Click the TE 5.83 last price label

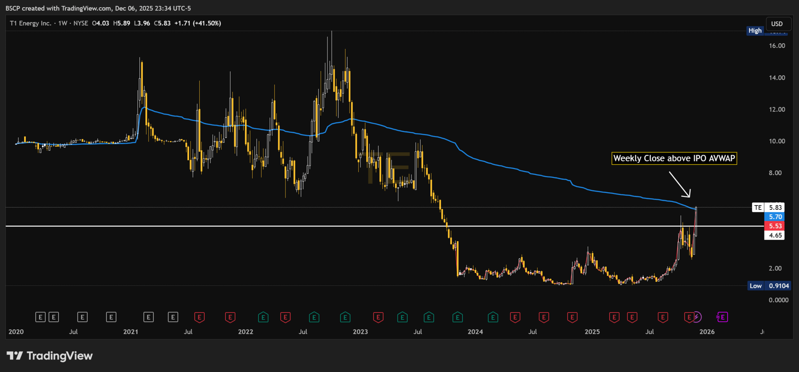coord(768,207)
